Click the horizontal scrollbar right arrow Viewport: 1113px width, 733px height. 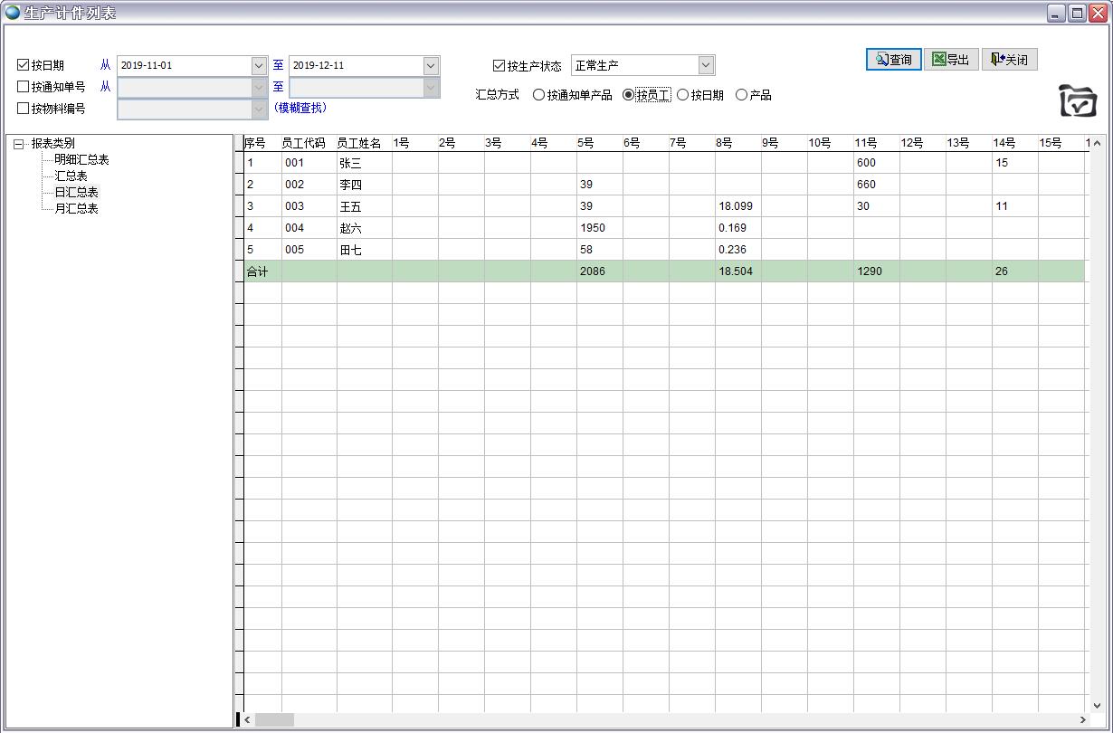(1082, 720)
